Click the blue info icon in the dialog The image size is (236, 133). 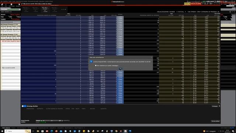(x=91, y=62)
